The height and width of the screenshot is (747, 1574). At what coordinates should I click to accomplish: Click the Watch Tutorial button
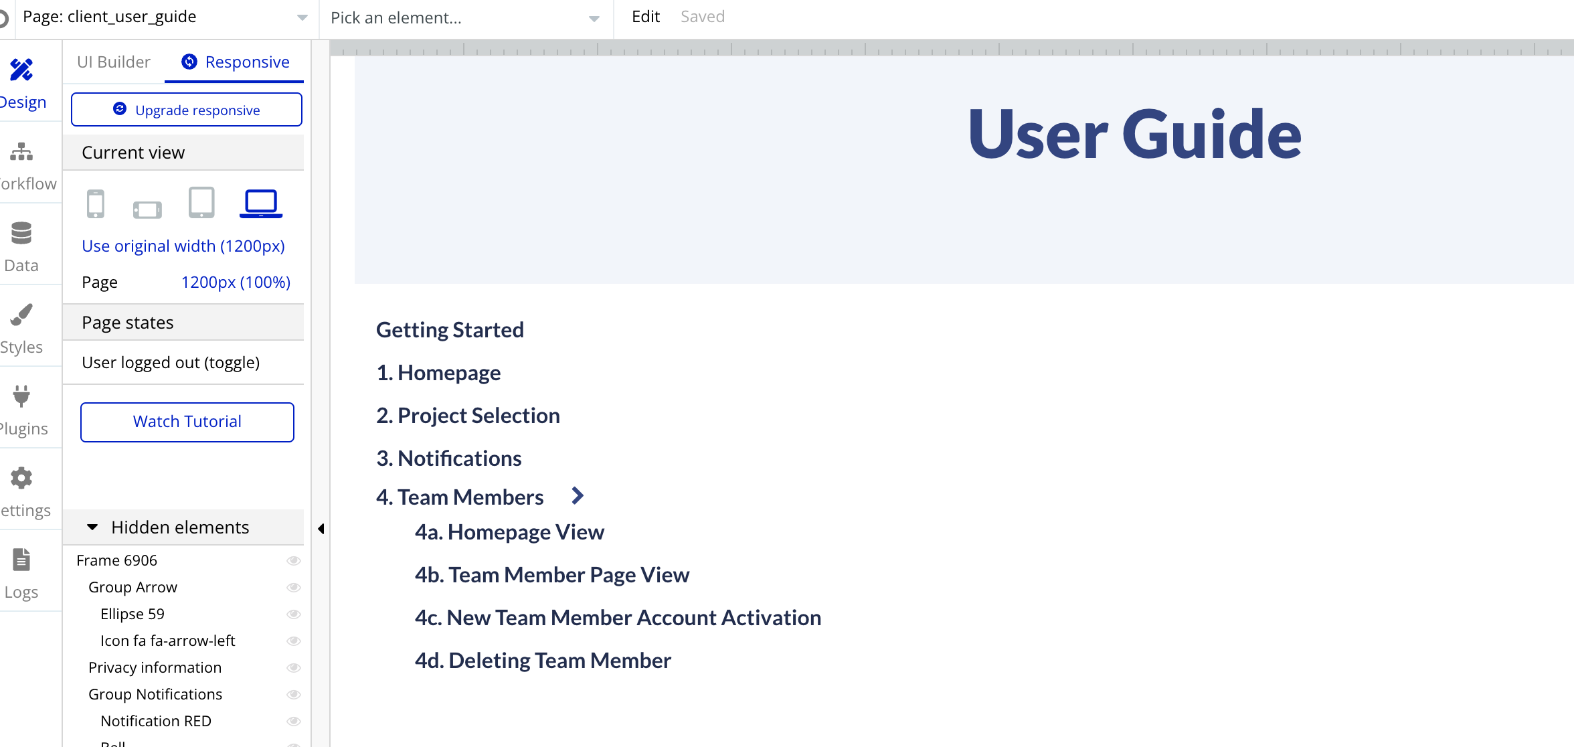point(187,422)
